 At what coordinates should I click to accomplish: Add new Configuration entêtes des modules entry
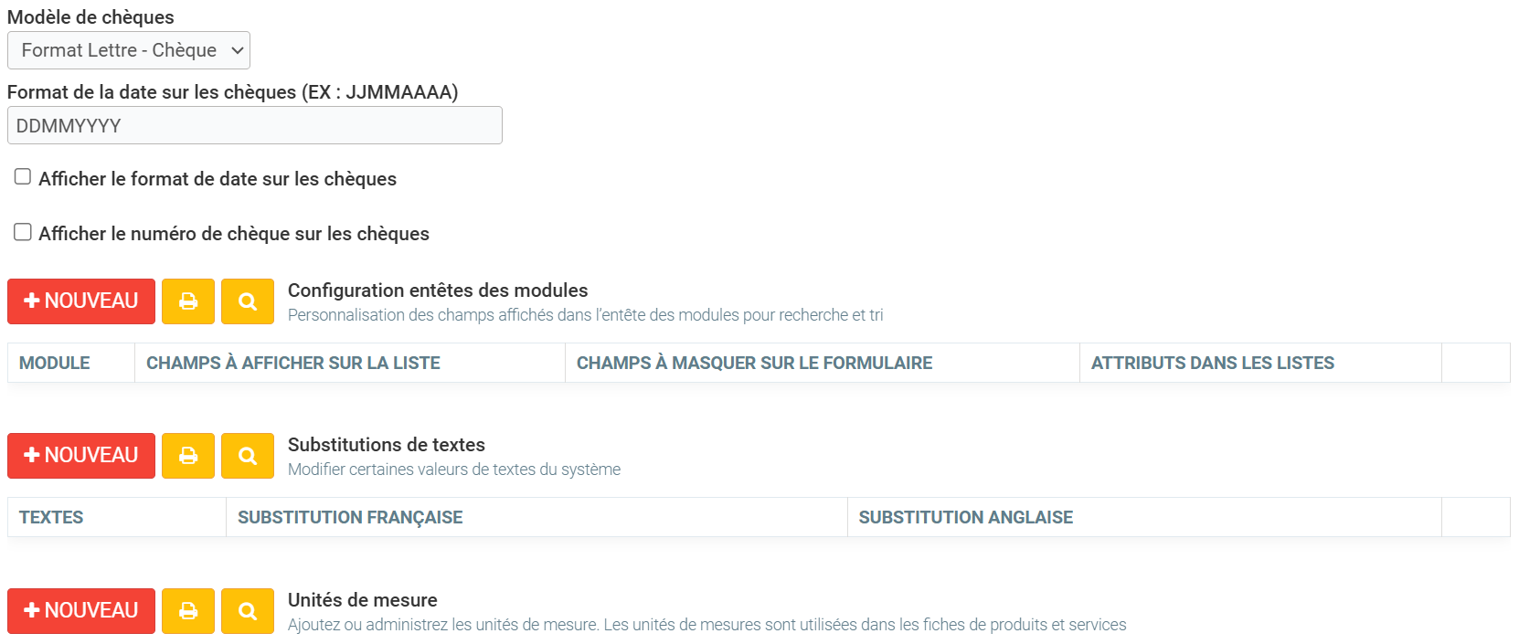point(81,301)
